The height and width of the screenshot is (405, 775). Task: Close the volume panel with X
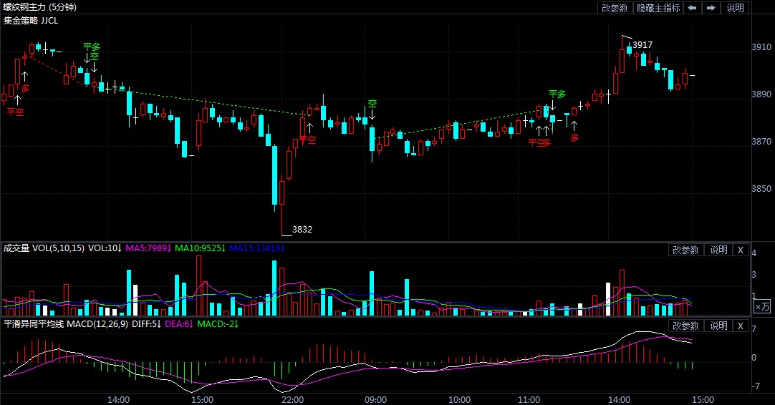[x=741, y=250]
